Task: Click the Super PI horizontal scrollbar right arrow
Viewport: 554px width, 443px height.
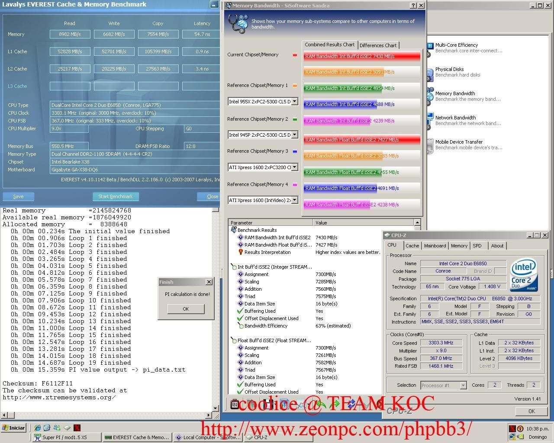Action: (x=209, y=415)
